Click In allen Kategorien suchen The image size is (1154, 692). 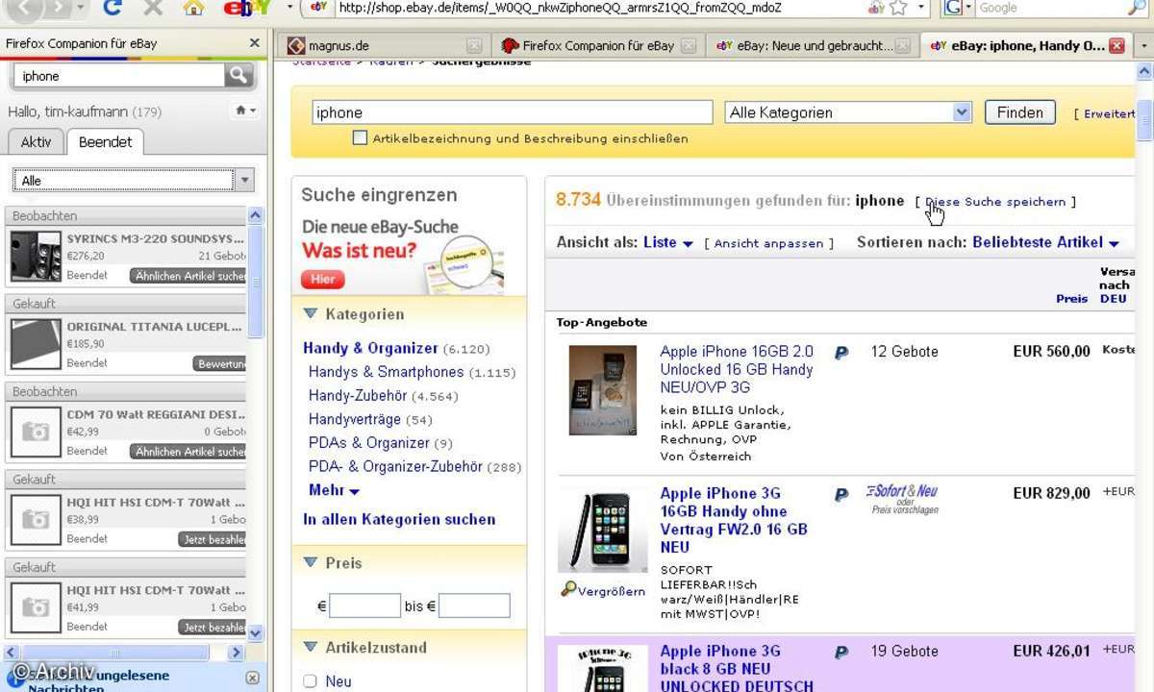399,519
